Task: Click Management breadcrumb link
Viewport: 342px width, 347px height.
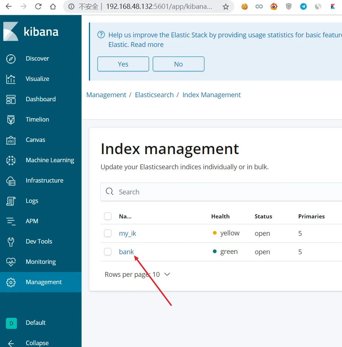Action: tap(106, 95)
